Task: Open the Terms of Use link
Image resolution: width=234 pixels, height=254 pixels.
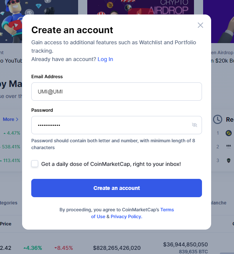Action: pyautogui.click(x=167, y=210)
